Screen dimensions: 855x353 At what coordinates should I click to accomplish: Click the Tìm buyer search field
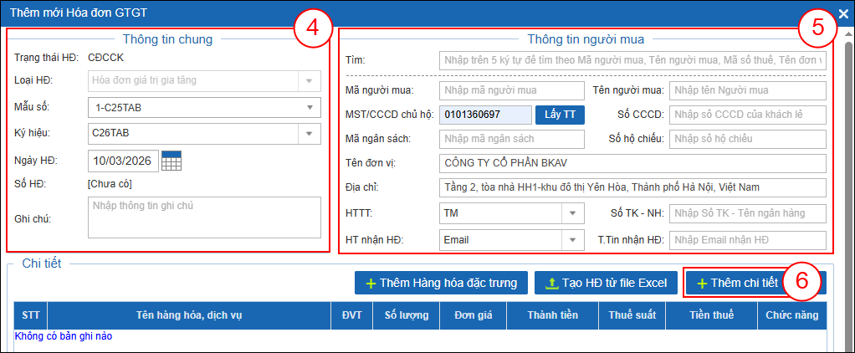pyautogui.click(x=632, y=60)
